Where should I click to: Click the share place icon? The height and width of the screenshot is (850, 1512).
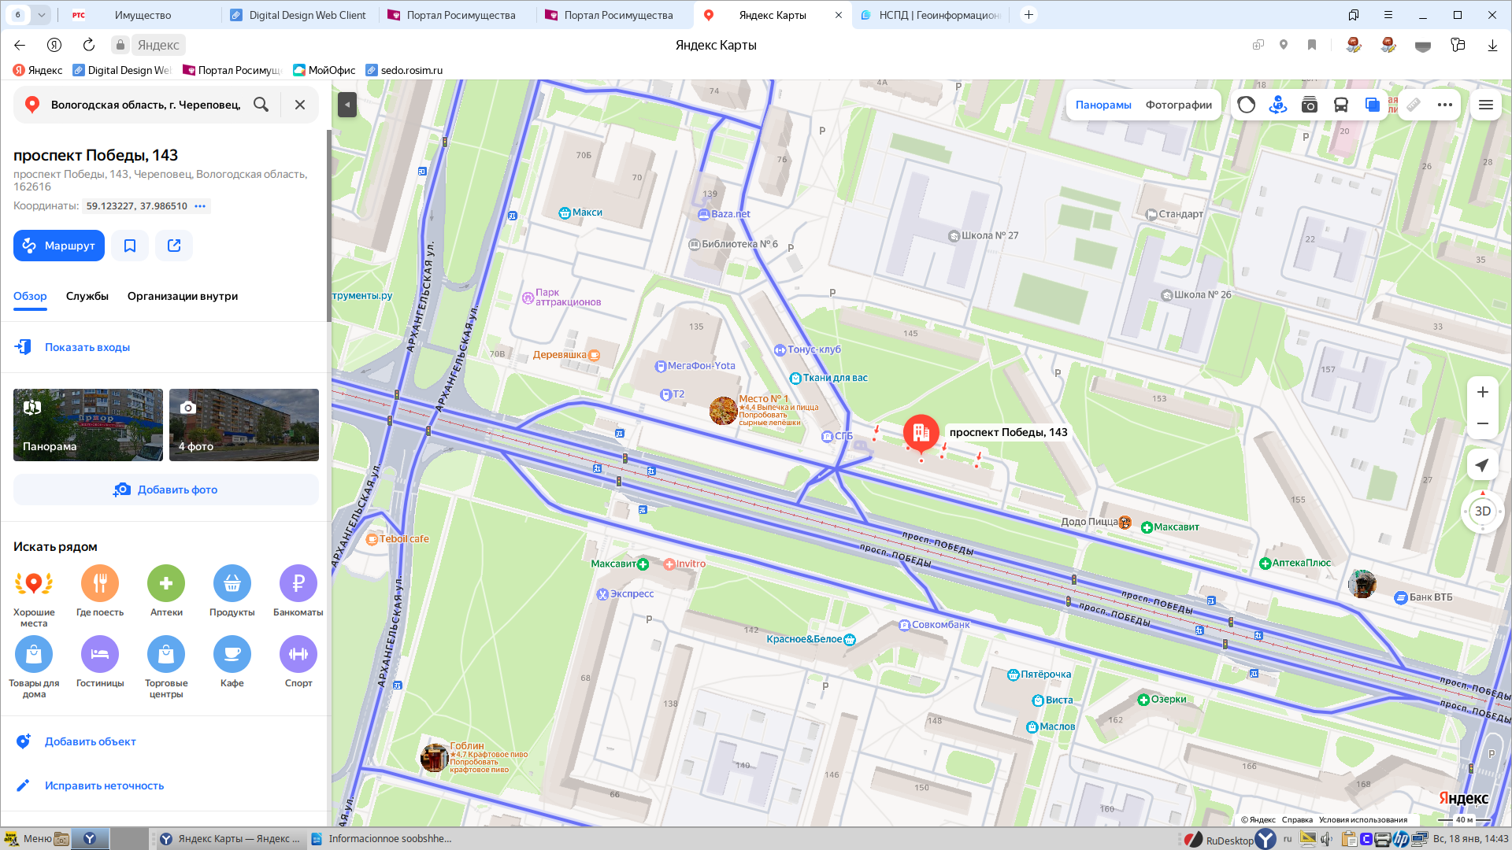174,246
